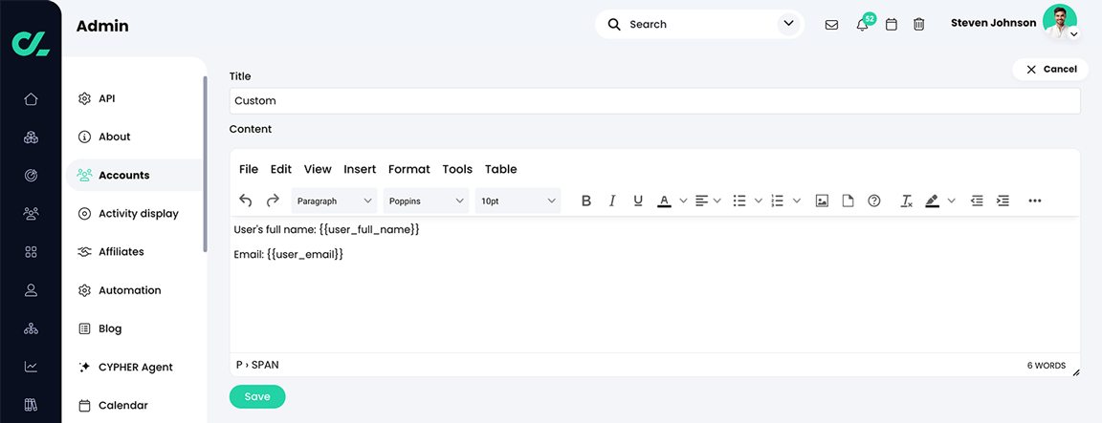Expand numbered list style options
The height and width of the screenshot is (423, 1102).
tap(796, 201)
